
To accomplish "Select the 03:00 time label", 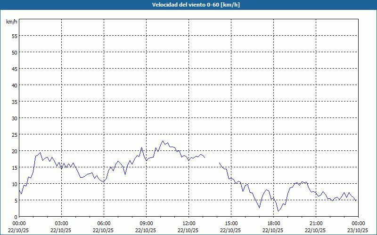I will point(62,226).
